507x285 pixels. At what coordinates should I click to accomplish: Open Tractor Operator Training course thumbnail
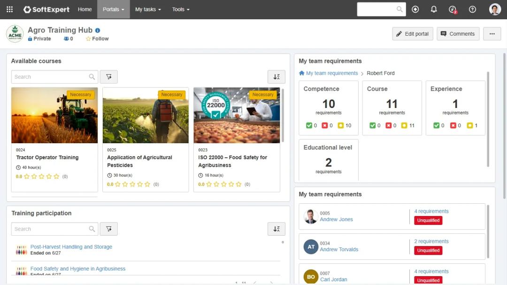pos(54,116)
